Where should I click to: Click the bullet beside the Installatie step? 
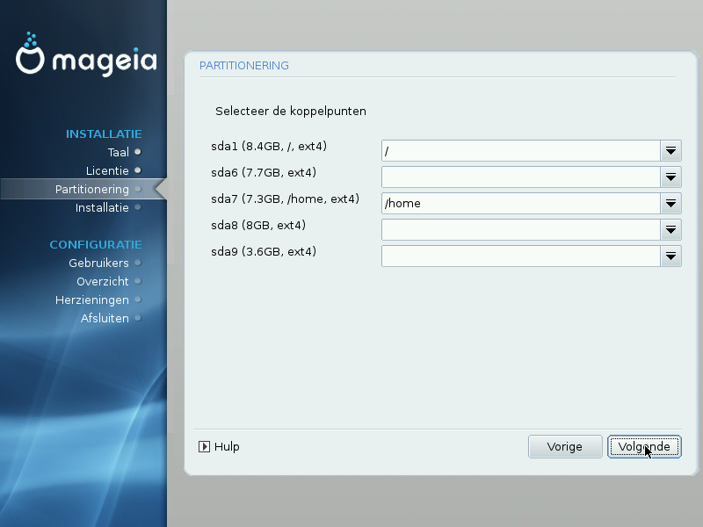[x=138, y=207]
